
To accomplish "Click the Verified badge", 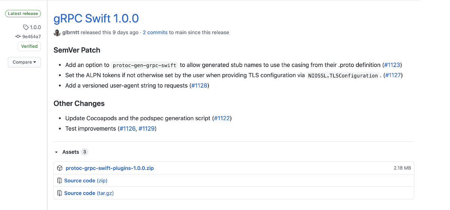I will (x=29, y=46).
